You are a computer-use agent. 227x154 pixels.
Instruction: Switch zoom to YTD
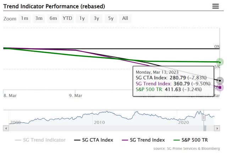click(67, 18)
